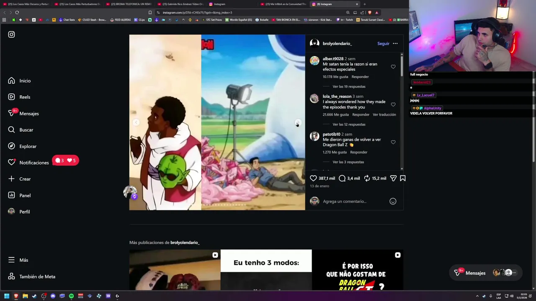Switch to the Gabriela Rico Jiménez Video tab

click(180, 4)
